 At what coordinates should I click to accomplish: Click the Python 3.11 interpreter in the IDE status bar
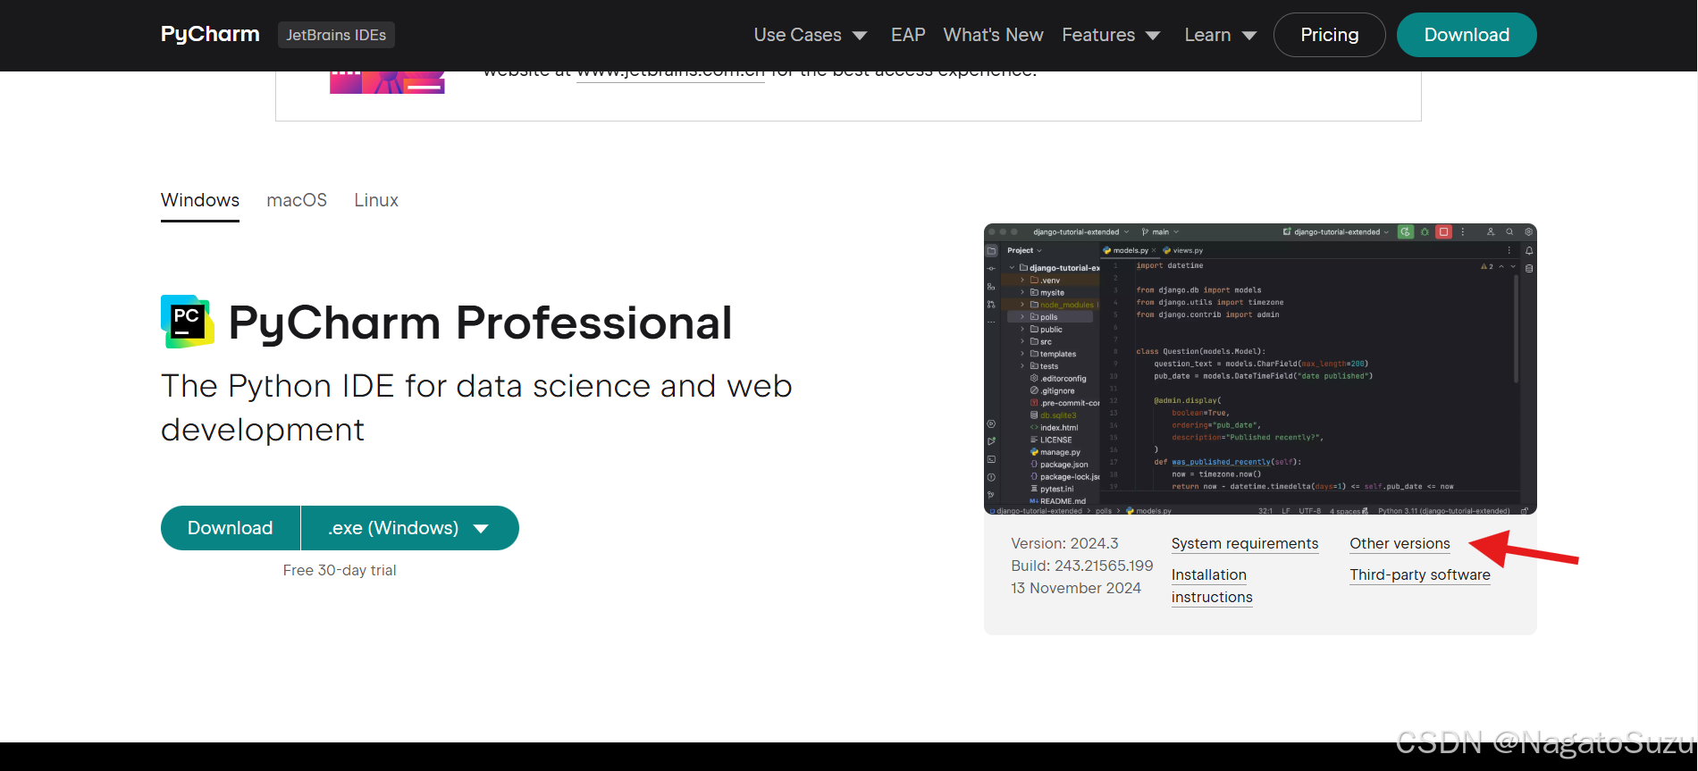coord(1443,511)
